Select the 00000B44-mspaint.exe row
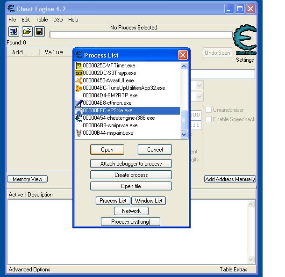Viewport: 285px width, 277px height. pyautogui.click(x=128, y=133)
